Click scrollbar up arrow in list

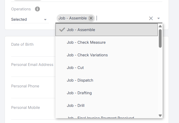tap(160, 26)
